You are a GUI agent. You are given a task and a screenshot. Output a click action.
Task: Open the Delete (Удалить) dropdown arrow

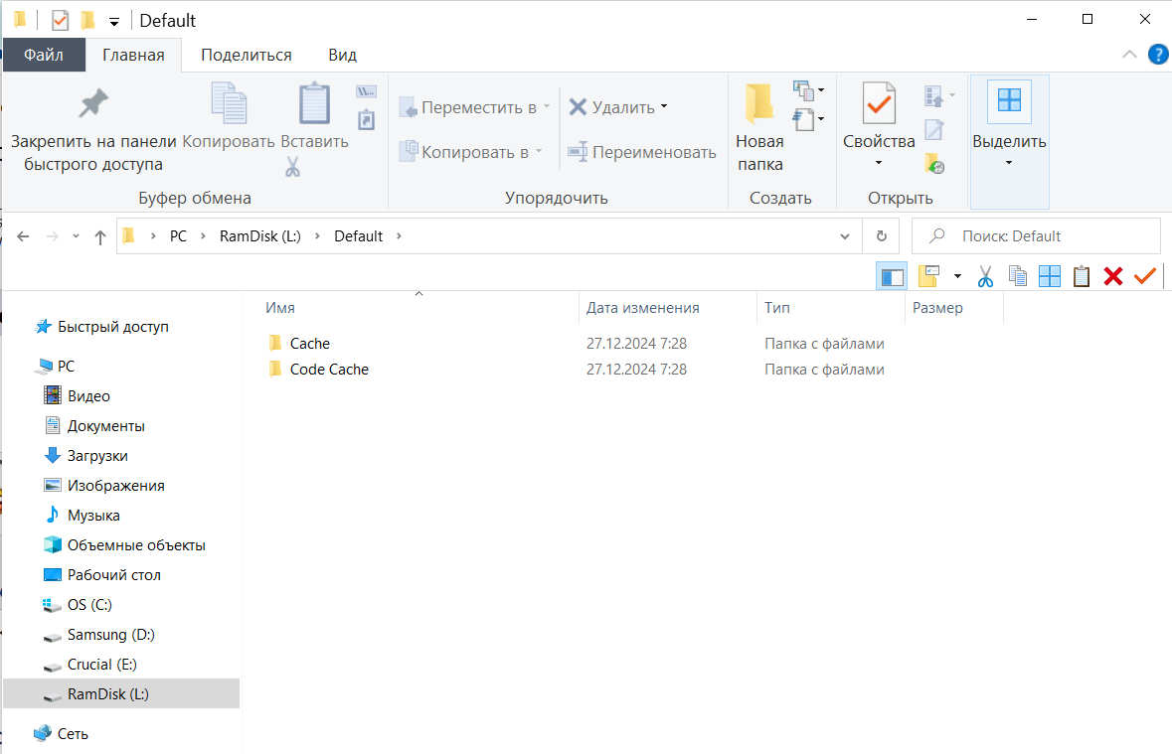tap(664, 107)
